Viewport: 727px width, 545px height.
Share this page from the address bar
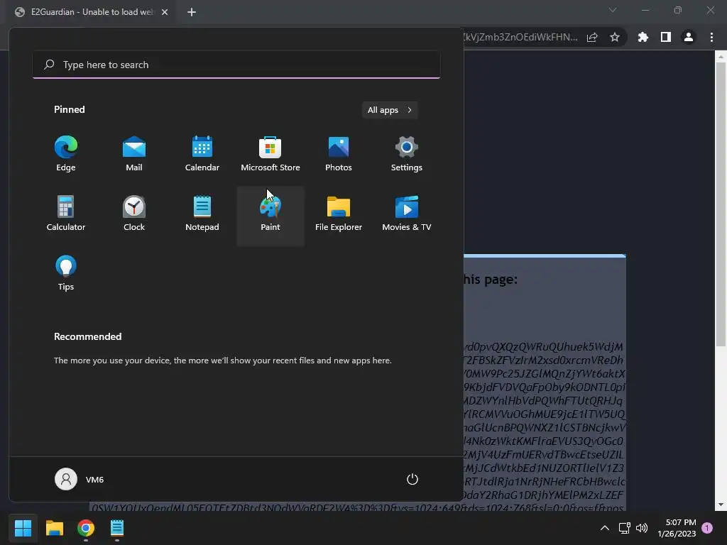pyautogui.click(x=592, y=38)
